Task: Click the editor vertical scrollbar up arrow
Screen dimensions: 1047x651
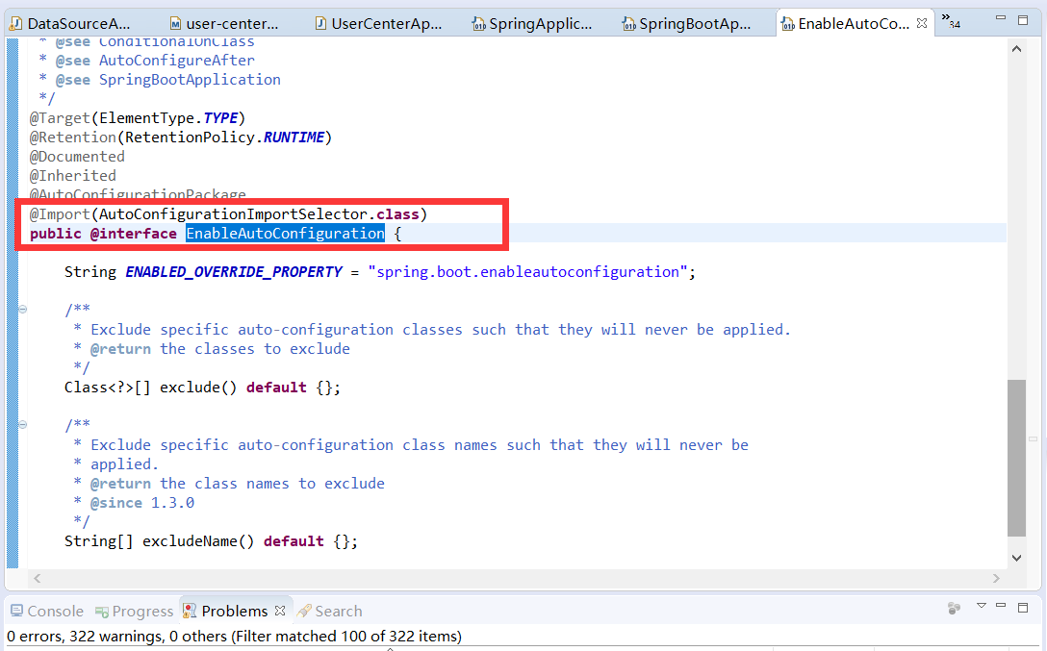Action: (1016, 49)
